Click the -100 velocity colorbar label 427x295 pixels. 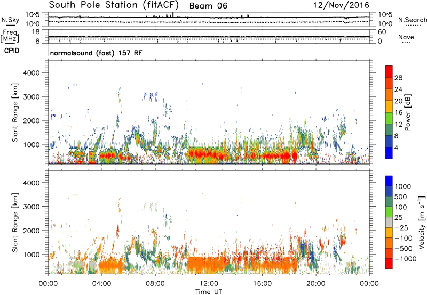[404, 238]
